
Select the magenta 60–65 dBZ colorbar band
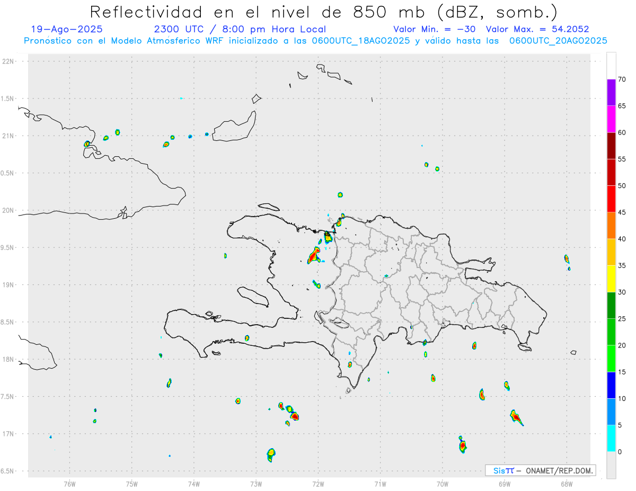(611, 119)
